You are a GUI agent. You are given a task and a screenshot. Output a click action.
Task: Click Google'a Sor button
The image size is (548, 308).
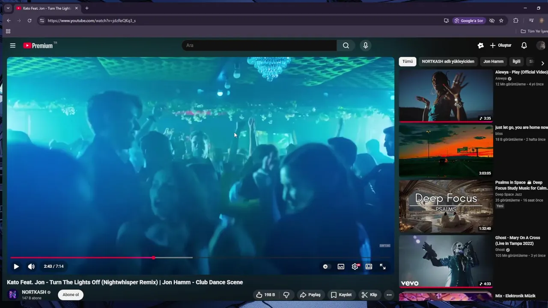click(x=469, y=21)
